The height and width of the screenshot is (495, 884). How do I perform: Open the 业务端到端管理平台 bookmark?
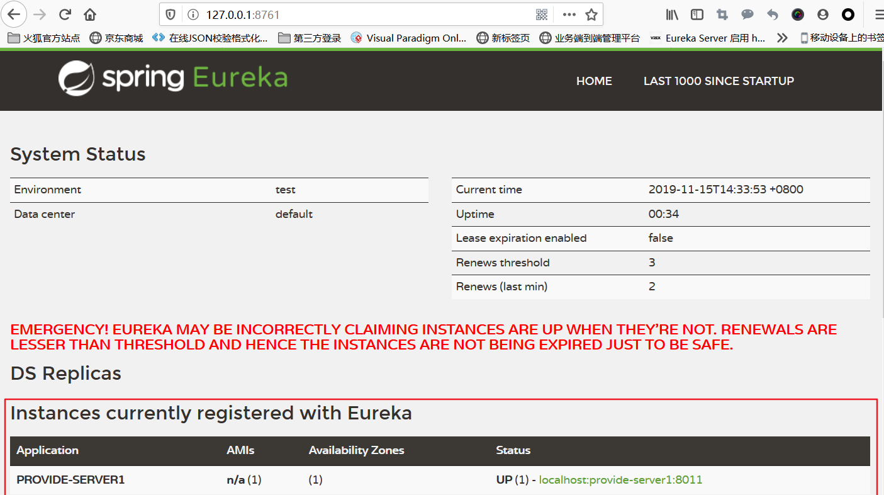tap(590, 38)
